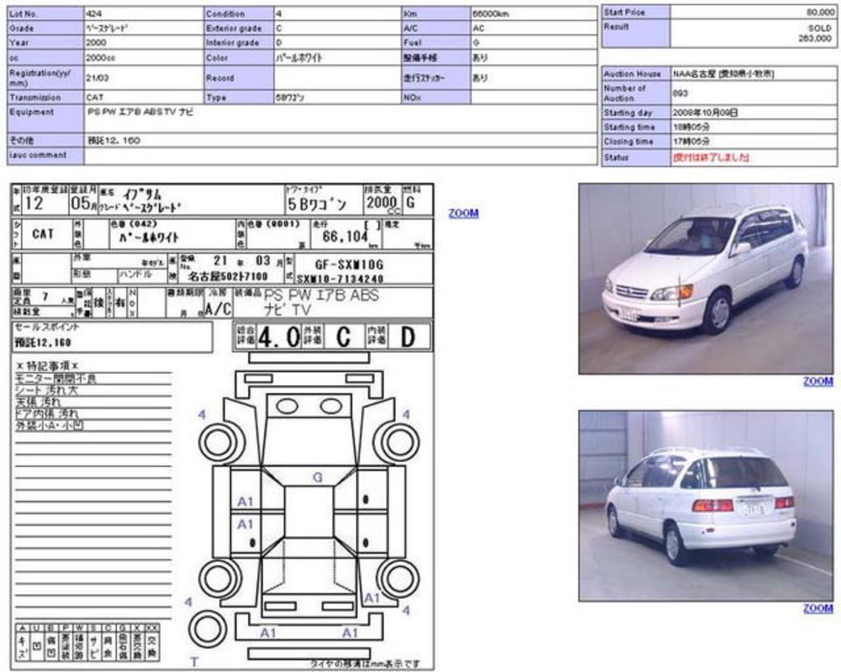Click the Equipment label cell
Image resolution: width=841 pixels, height=672 pixels.
(x=45, y=118)
